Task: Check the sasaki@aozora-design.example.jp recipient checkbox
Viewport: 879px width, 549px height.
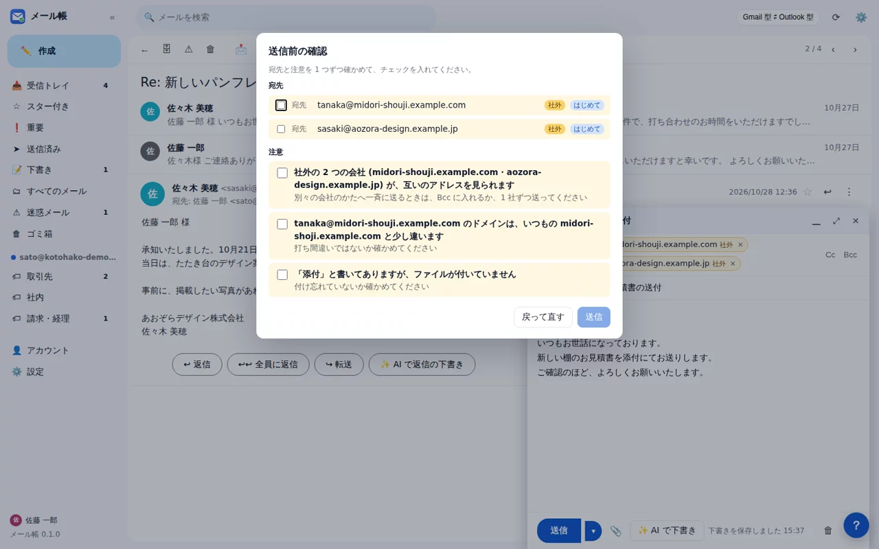Action: click(x=281, y=129)
